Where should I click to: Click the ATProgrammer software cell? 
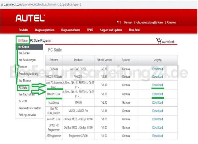point(54,136)
